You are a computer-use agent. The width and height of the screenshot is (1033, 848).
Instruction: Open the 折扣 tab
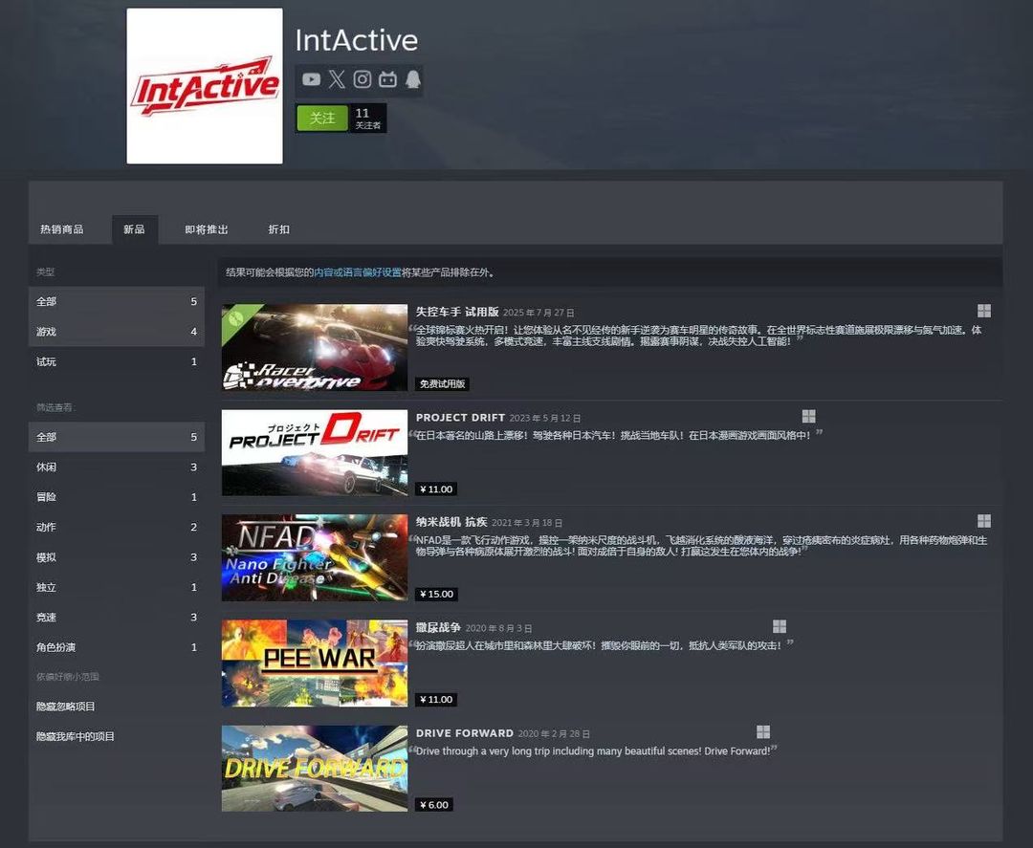pyautogui.click(x=278, y=229)
